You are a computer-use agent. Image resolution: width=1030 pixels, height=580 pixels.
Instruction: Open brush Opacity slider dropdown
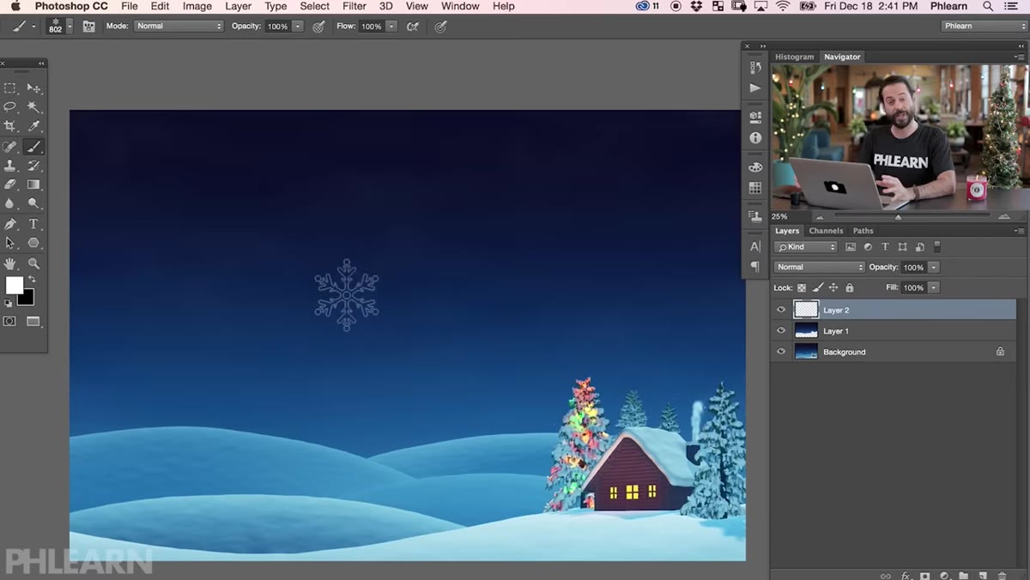point(298,27)
